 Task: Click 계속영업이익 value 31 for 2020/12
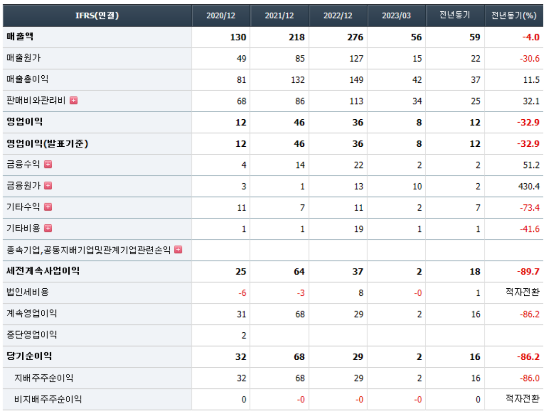pyautogui.click(x=241, y=315)
